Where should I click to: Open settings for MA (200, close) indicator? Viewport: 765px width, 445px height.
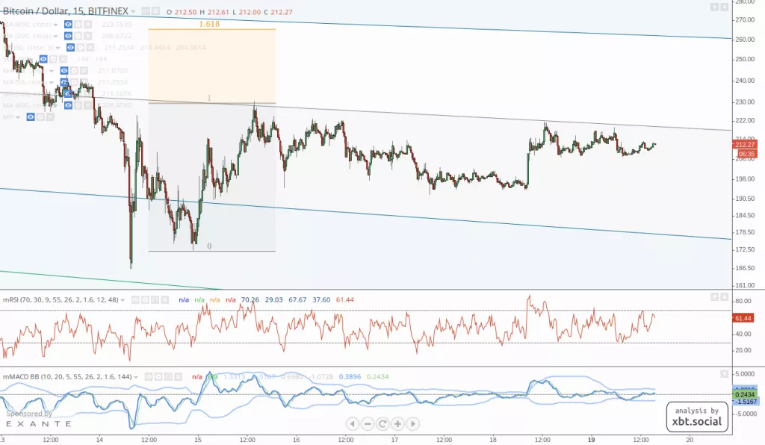pyautogui.click(x=78, y=35)
